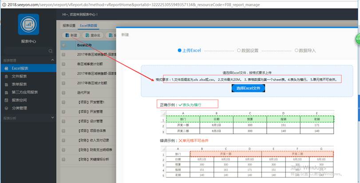Viewport: 360px width, 183px height.
Task: Check the box for 2017年各区域销售额 first row
Action: click(x=63, y=55)
